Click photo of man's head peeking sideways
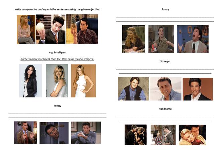The height and width of the screenshot is (157, 222). point(54,133)
